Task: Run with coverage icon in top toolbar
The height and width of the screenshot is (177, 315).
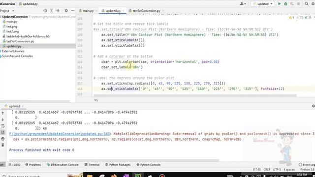Action: click(x=292, y=4)
